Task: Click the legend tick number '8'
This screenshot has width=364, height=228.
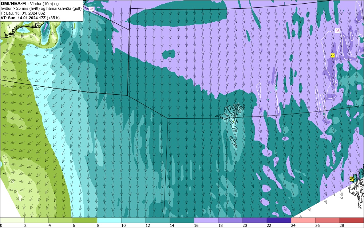Action: pos(98,225)
